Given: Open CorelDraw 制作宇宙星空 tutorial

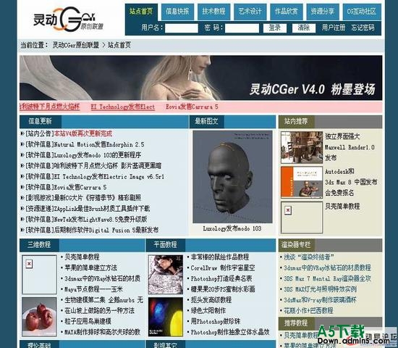Looking at the screenshot, I should (x=223, y=268).
